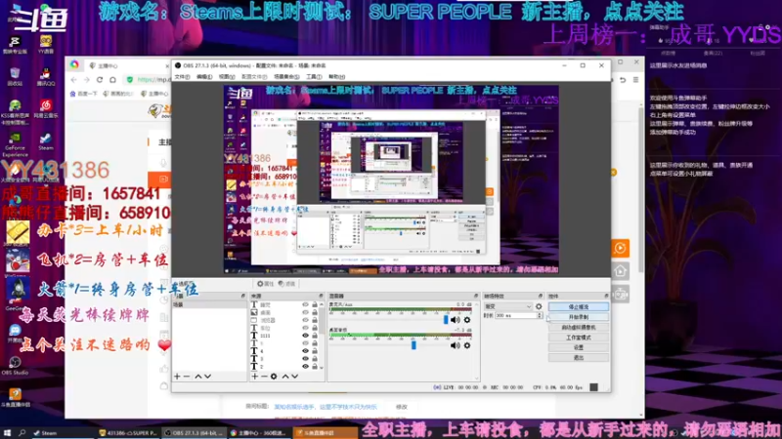Viewport: 782px width, 439px height.
Task: Open Steam desktop shortcut
Action: point(45,141)
